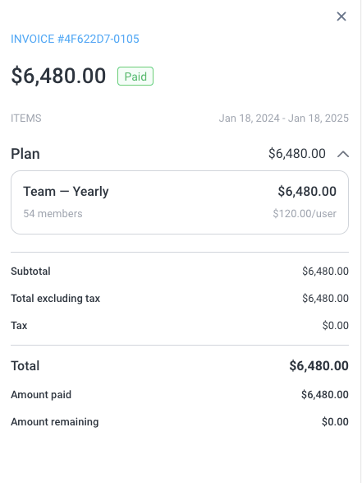
Task: Select the Team — Yearly plan card
Action: pyautogui.click(x=180, y=202)
